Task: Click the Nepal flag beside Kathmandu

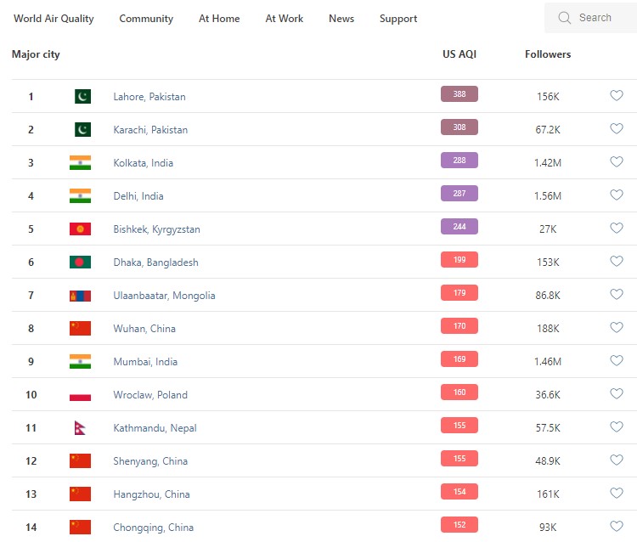Action: pyautogui.click(x=80, y=427)
